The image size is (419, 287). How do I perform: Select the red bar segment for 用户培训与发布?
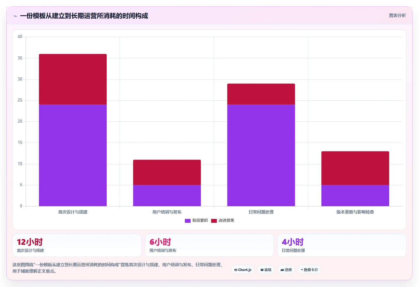[x=167, y=172]
